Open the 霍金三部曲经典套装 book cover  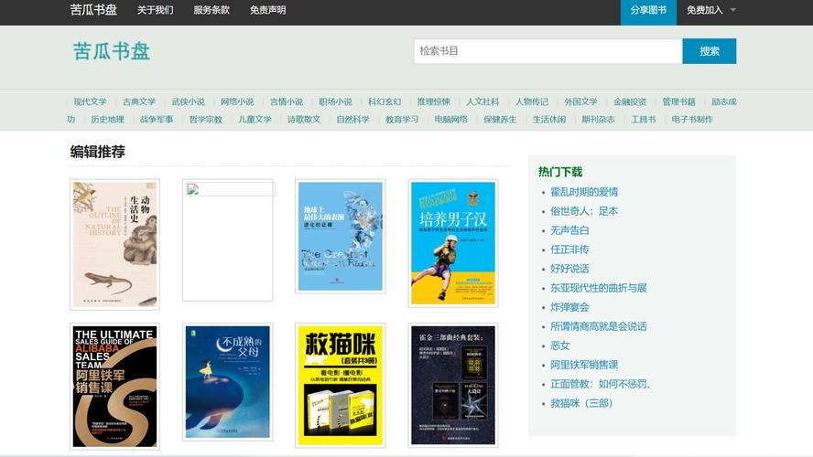coord(453,386)
